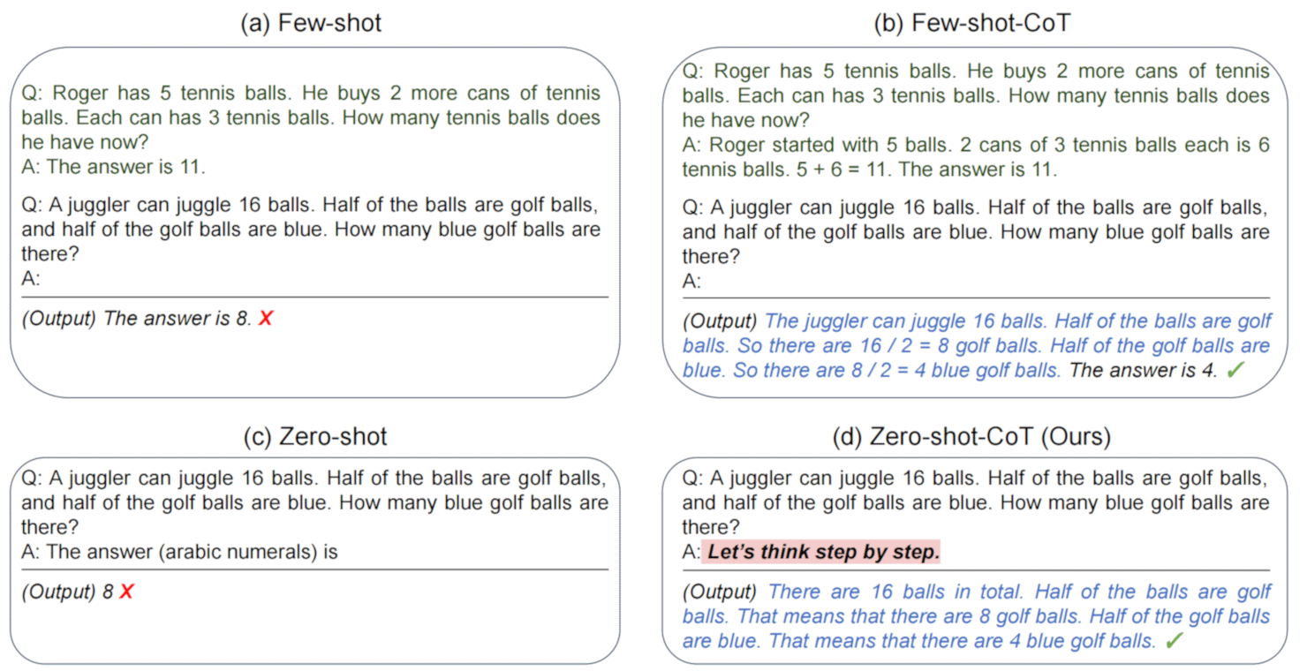Click the red X in the Zero-shot panel
This screenshot has height=671, width=1307.
(x=126, y=592)
